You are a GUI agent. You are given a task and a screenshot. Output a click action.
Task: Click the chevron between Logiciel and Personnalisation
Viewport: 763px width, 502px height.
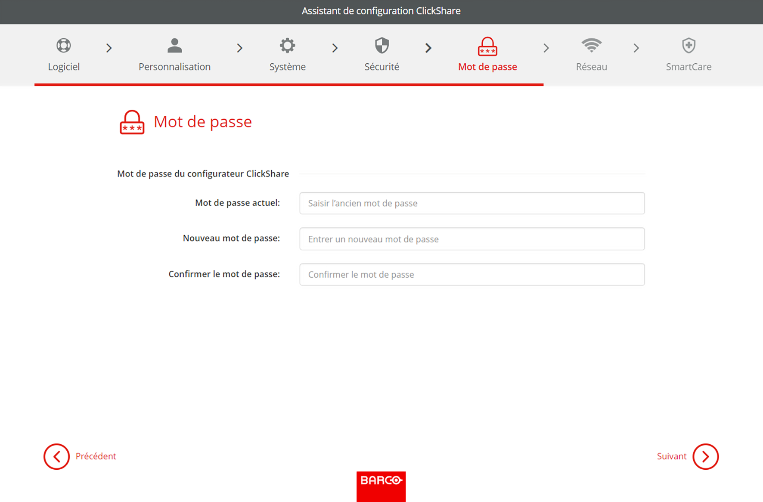109,48
